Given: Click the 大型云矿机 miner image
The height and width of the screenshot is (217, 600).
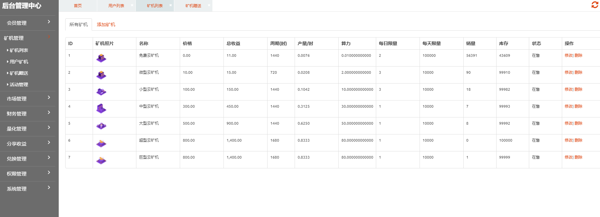Looking at the screenshot, I should click(101, 126).
